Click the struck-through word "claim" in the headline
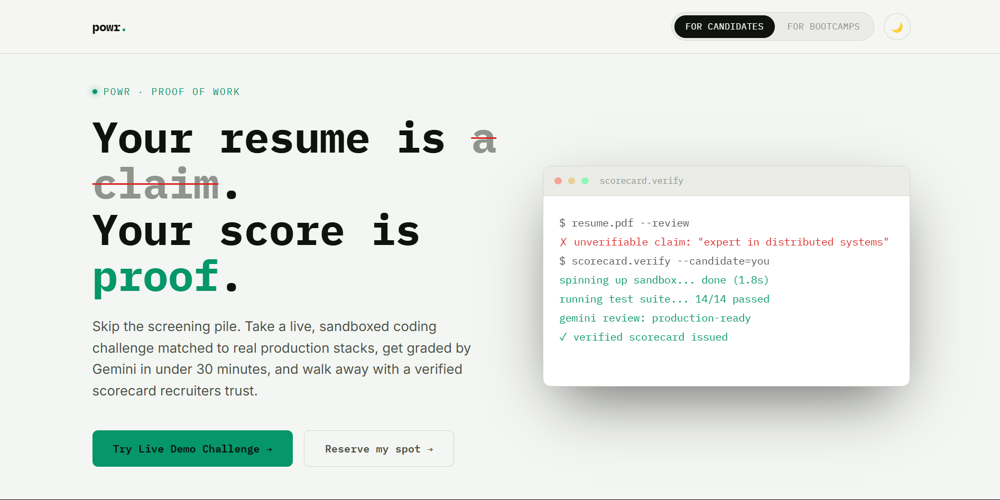Image resolution: width=1000 pixels, height=500 pixels. (156, 184)
